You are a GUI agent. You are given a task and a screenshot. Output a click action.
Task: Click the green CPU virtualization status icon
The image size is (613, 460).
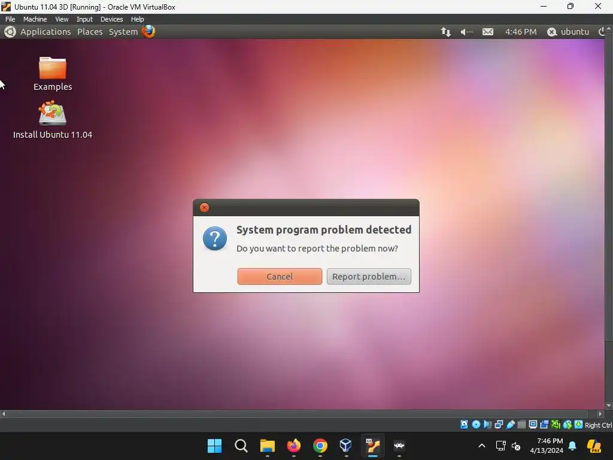pyautogui.click(x=556, y=425)
